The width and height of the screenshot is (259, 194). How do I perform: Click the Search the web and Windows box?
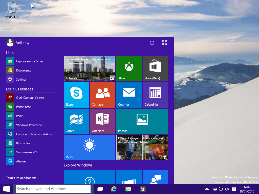[53, 189]
